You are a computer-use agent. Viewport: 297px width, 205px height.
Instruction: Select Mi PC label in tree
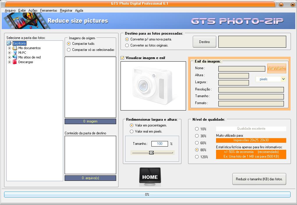(x=22, y=53)
